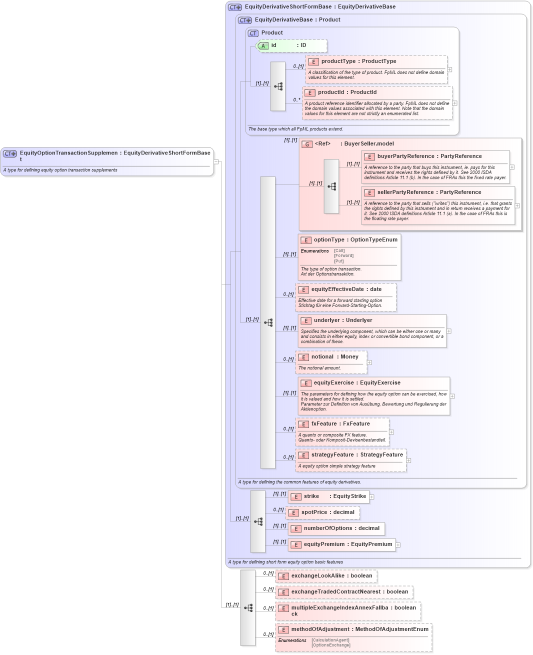Click 'The notional amount.' description
The width and height of the screenshot is (533, 655).
[x=319, y=368]
